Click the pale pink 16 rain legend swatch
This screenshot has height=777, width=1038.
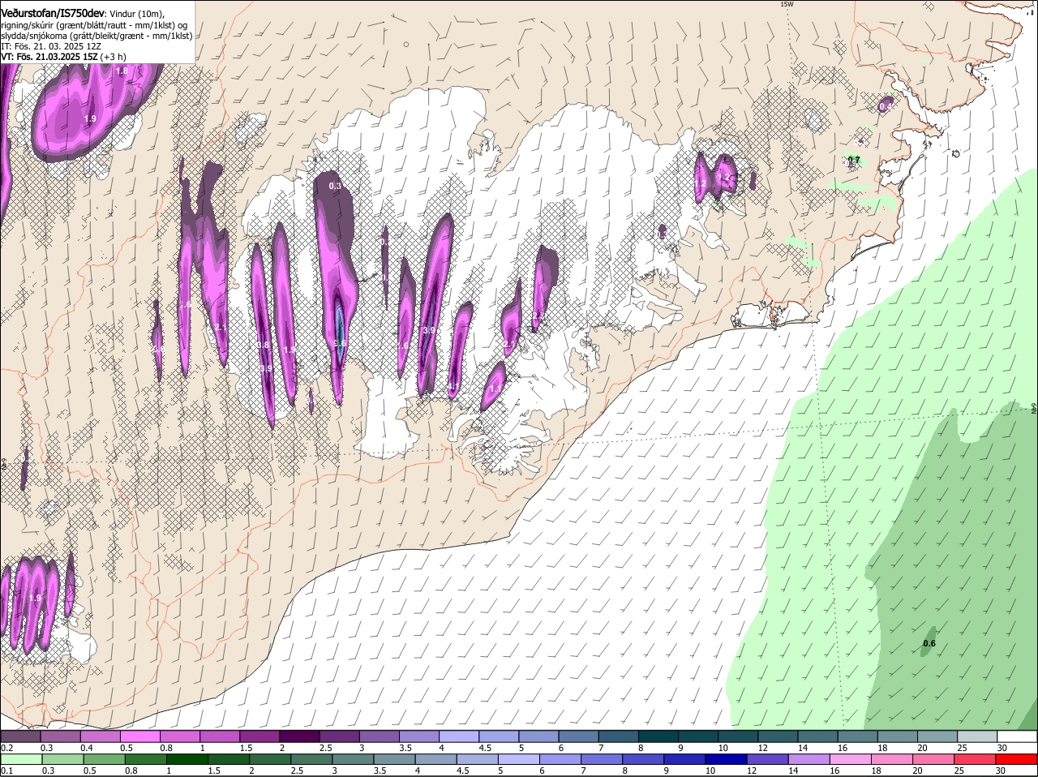(851, 759)
